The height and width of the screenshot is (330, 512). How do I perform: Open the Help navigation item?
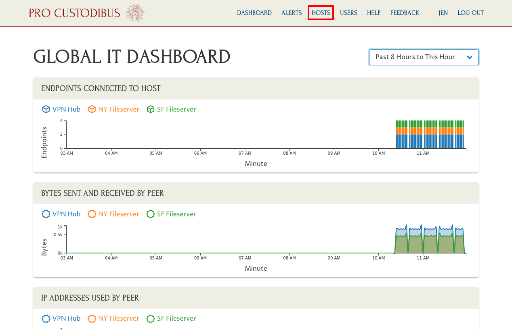pyautogui.click(x=374, y=13)
